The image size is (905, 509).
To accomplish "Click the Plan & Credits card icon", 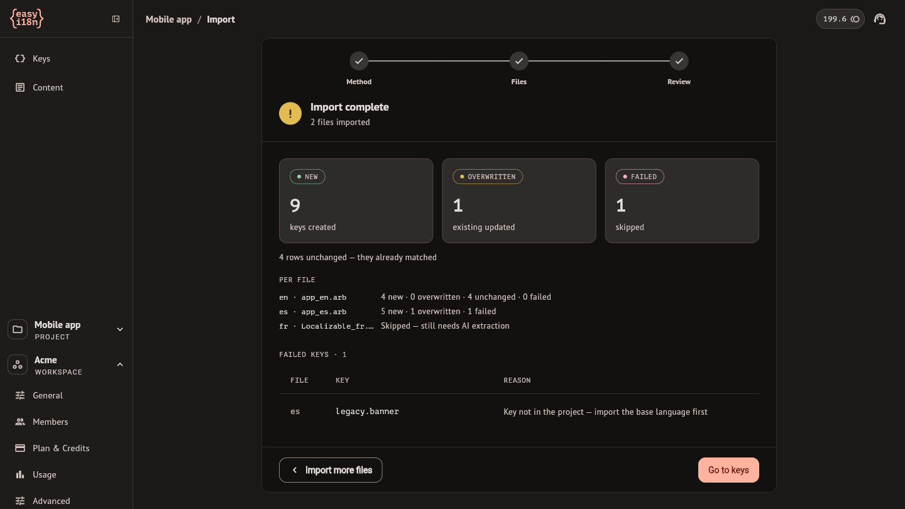I will [x=20, y=448].
